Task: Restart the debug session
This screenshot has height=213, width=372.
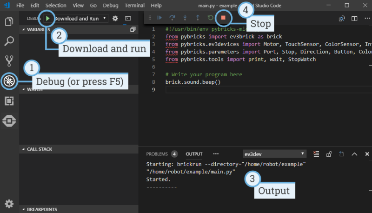Action: [210, 18]
